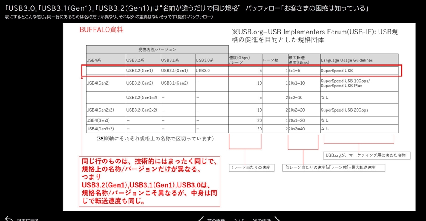Click the SuperSpeed USB 10Gbps/ SuperSpeed USB Plus cell

click(x=359, y=83)
